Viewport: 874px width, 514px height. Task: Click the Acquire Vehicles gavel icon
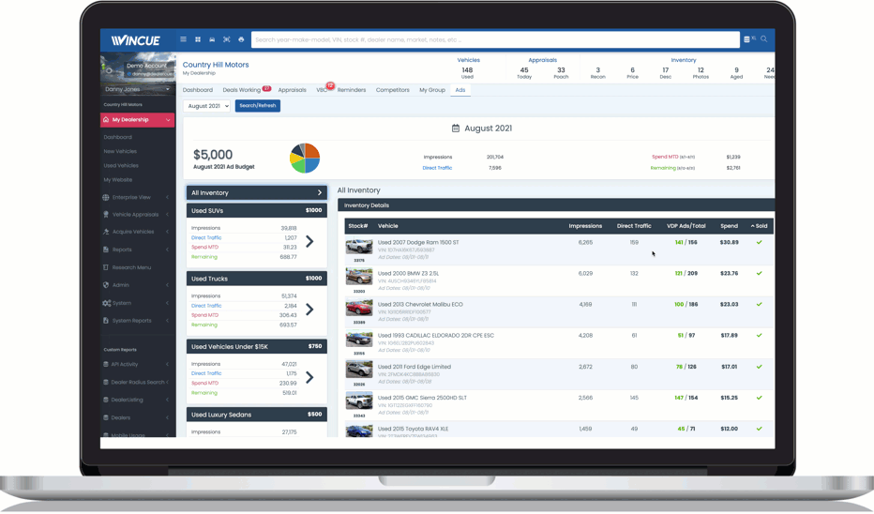pos(106,232)
